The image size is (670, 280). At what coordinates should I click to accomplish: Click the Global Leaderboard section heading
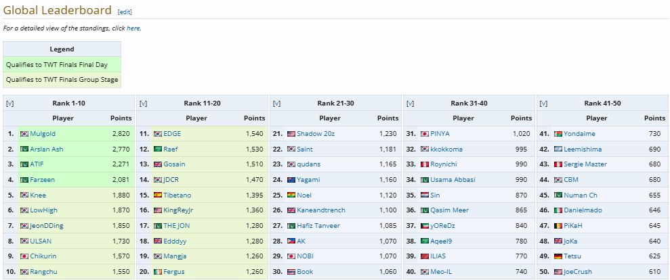(x=58, y=10)
